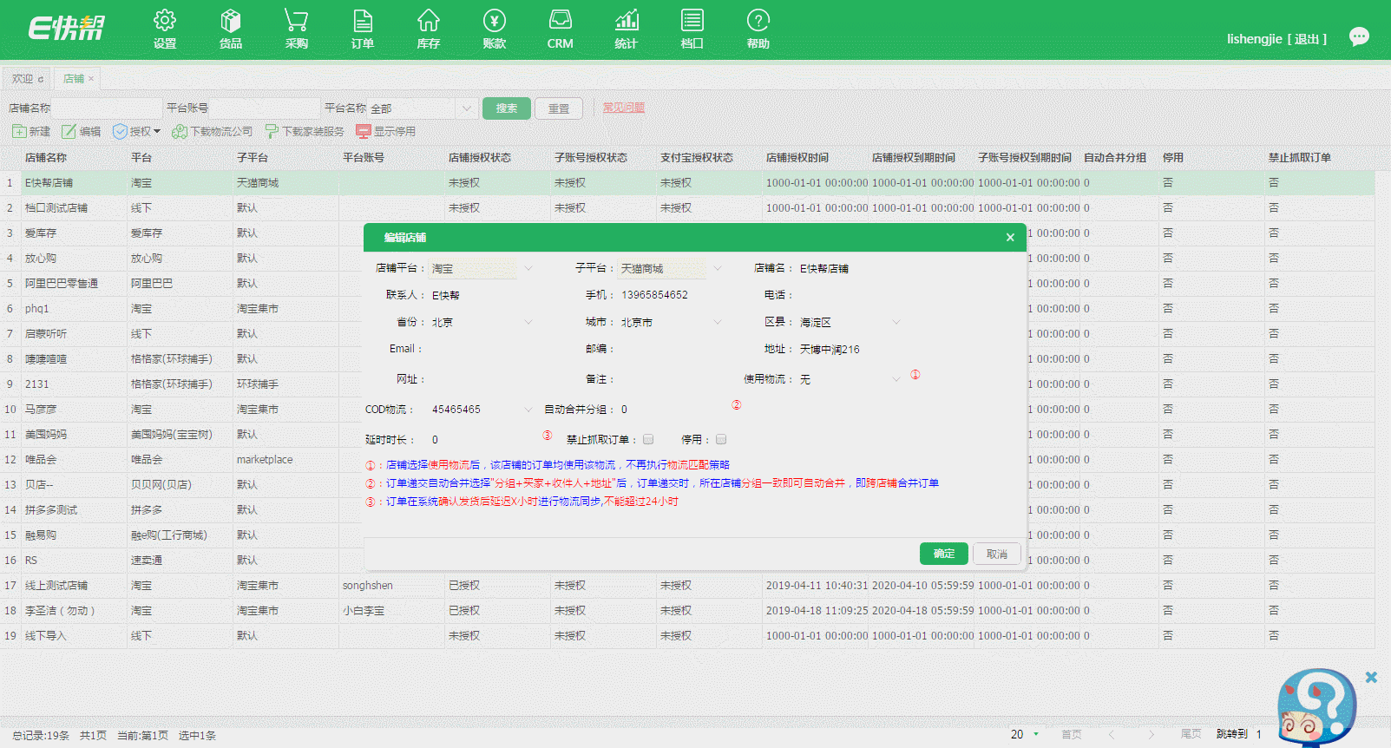Click the cartoon help mascot
The width and height of the screenshot is (1391, 748).
click(1316, 706)
